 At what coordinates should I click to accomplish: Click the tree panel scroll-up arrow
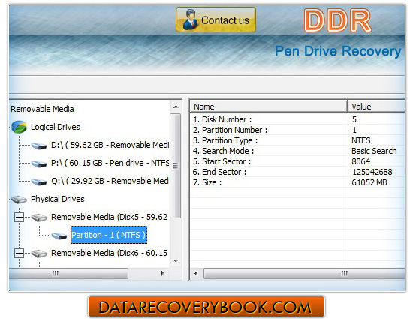click(x=176, y=107)
